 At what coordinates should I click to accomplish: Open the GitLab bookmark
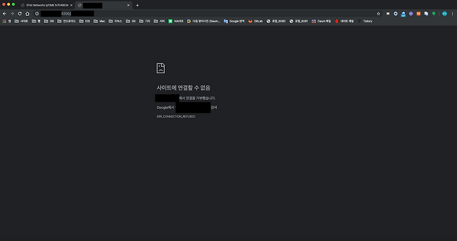[x=255, y=21]
